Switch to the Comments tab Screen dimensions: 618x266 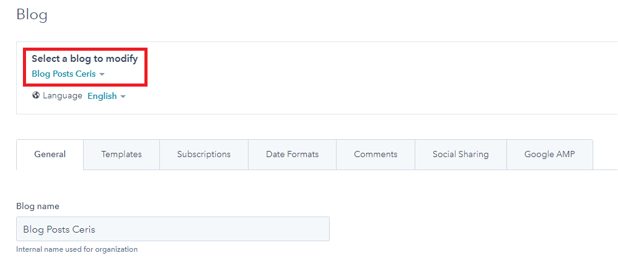[x=376, y=154]
